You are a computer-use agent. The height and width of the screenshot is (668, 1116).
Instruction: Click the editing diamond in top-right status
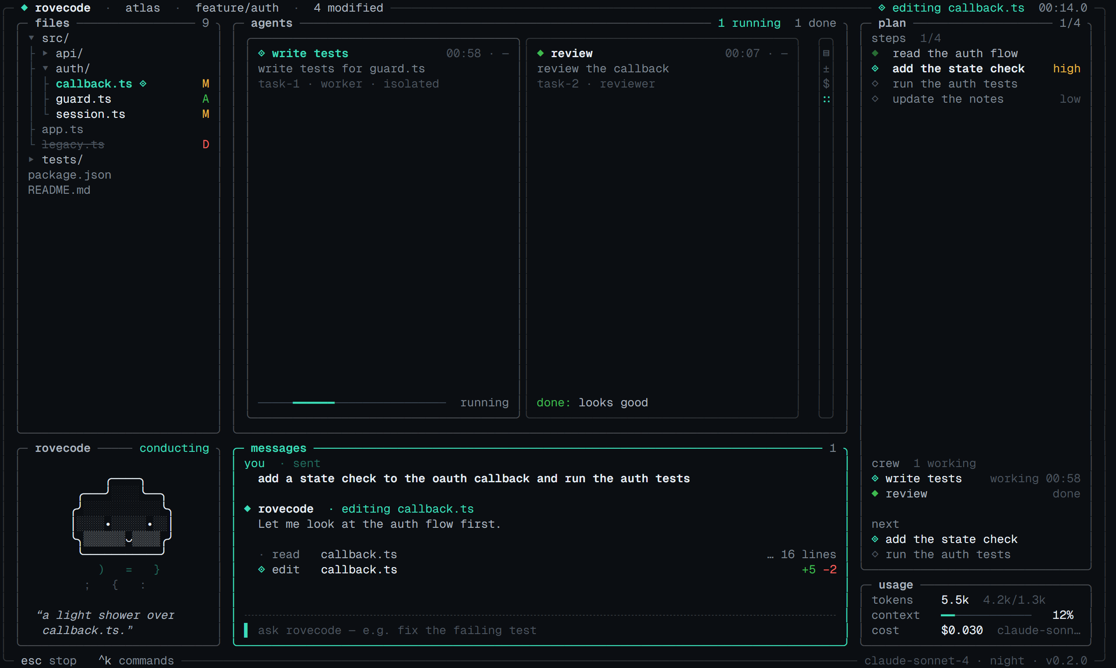click(x=882, y=8)
